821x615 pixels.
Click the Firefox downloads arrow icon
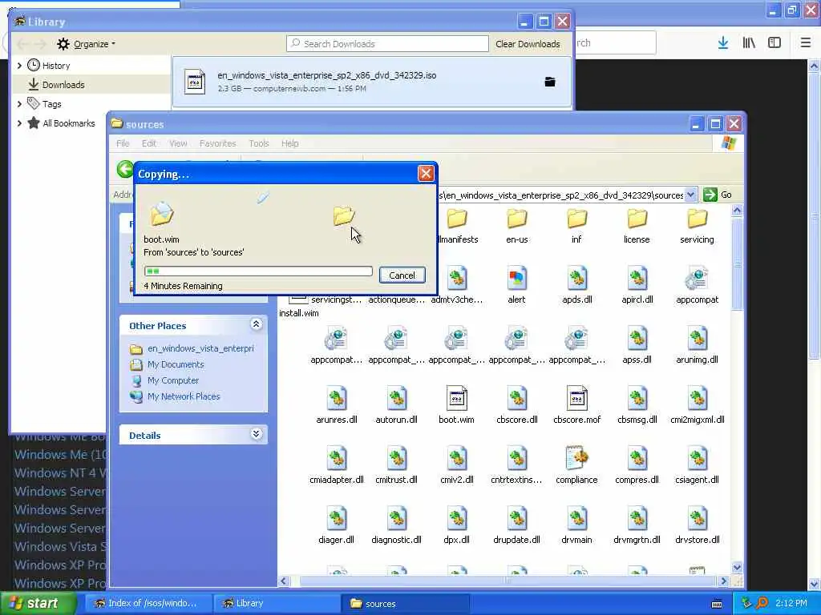click(723, 43)
